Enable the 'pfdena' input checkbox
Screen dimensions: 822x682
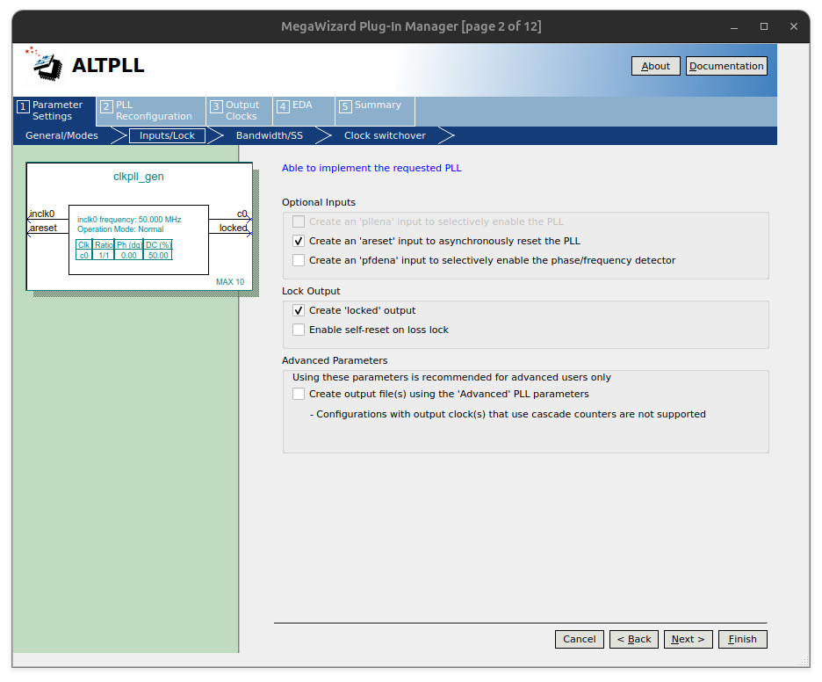299,260
